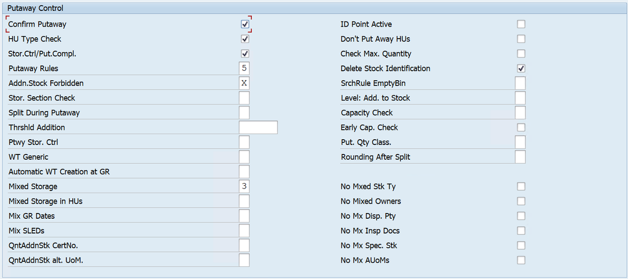The width and height of the screenshot is (628, 279).
Task: Enable the No Mixed Owners checkbox
Action: coord(521,201)
